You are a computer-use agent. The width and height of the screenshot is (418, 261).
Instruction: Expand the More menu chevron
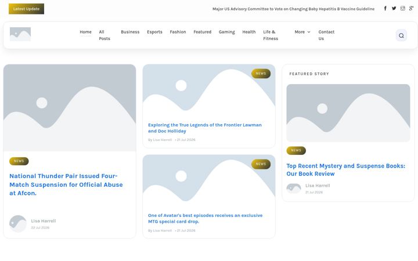click(309, 32)
